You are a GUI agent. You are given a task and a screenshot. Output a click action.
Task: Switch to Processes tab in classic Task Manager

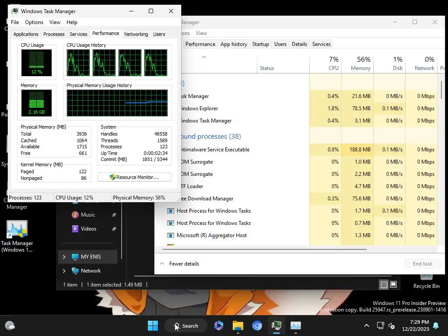(x=54, y=34)
